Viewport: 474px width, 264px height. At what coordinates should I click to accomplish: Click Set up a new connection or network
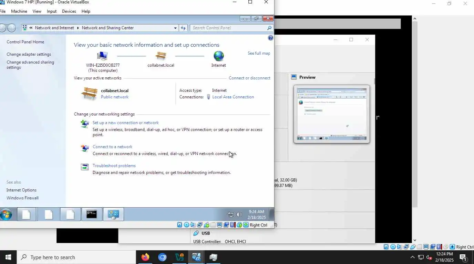tap(126, 123)
